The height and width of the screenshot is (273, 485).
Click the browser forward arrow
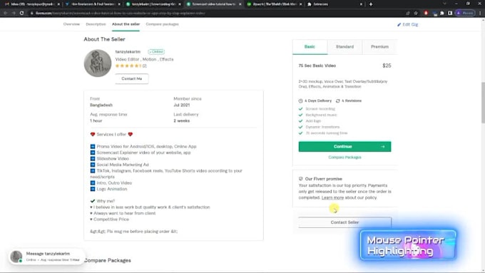click(x=14, y=13)
